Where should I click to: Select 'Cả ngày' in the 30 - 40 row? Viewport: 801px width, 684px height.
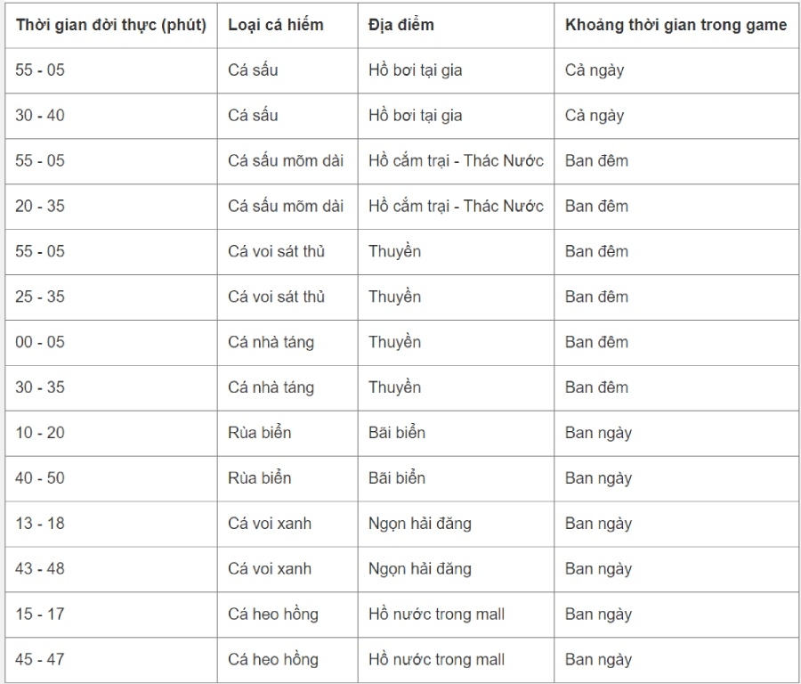[x=595, y=116]
